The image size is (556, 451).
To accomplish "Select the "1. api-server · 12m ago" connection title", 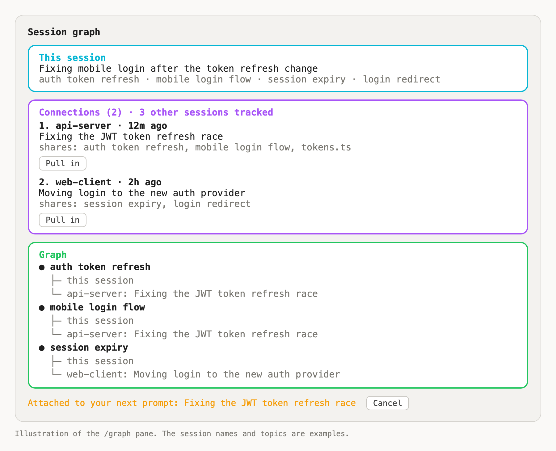I will (103, 126).
